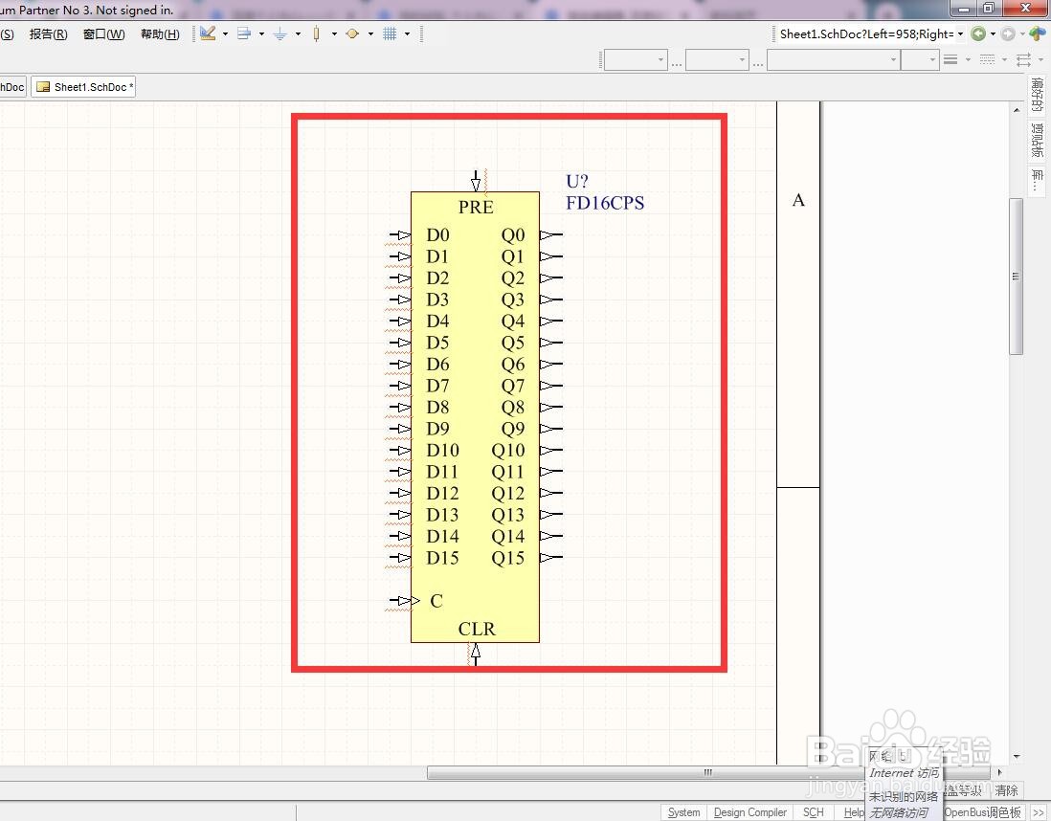The image size is (1051, 821).
Task: Click the Q7 pin label
Action: click(513, 386)
